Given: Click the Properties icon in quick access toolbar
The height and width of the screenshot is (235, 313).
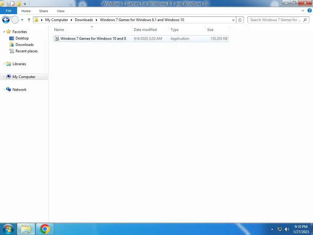Looking at the screenshot, I should pos(12,3).
